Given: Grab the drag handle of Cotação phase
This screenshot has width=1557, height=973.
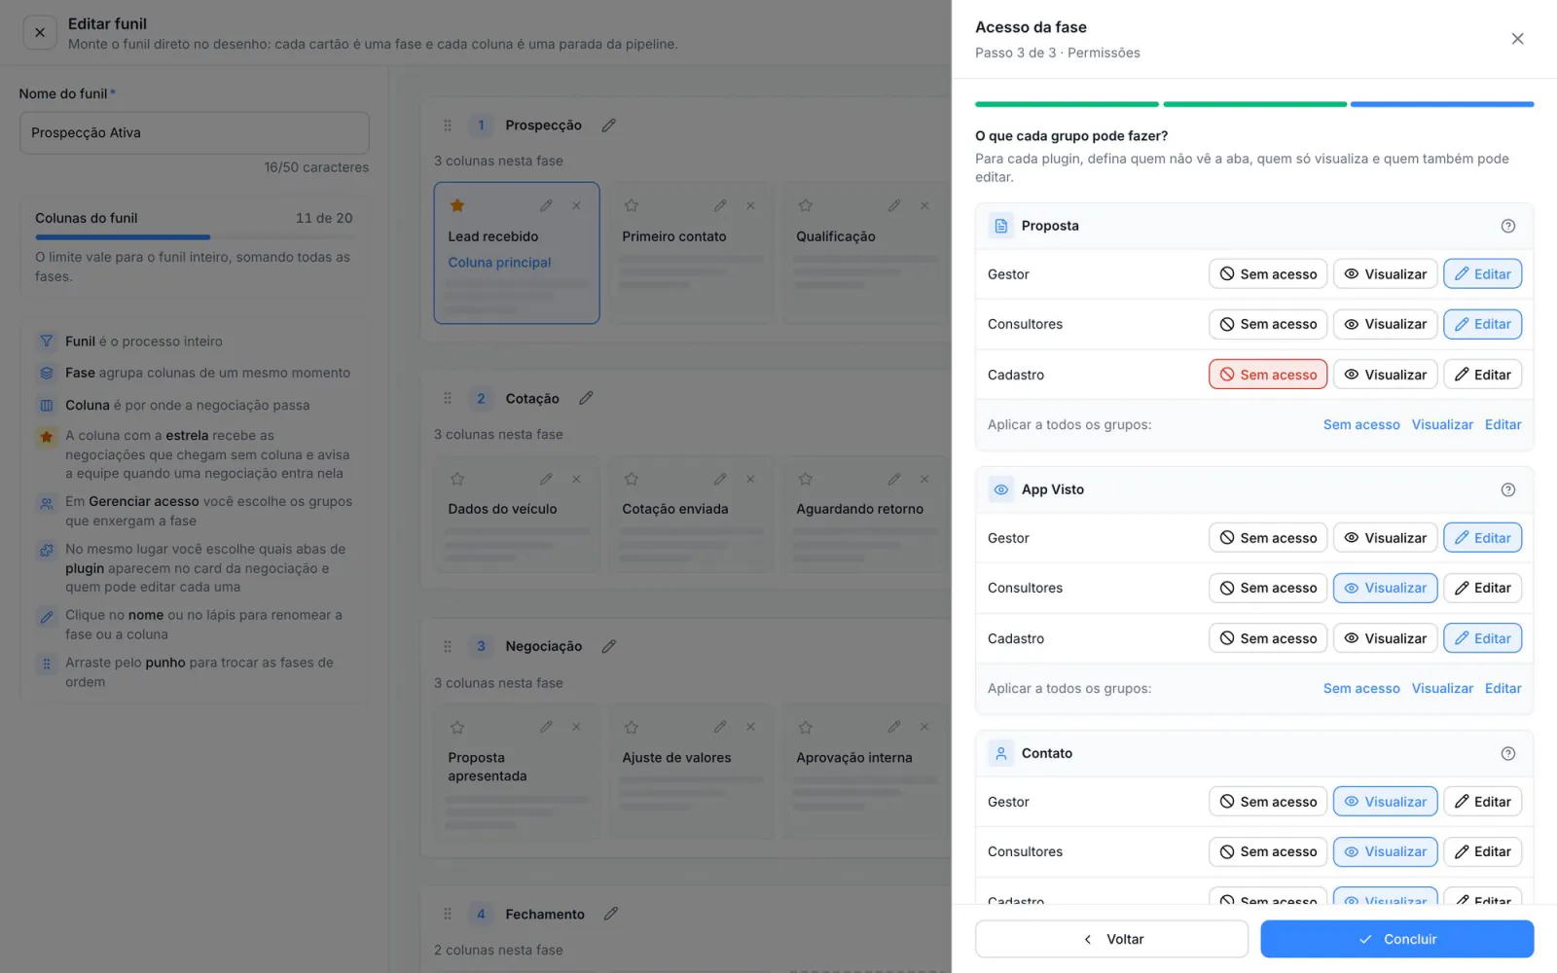Looking at the screenshot, I should pyautogui.click(x=448, y=398).
